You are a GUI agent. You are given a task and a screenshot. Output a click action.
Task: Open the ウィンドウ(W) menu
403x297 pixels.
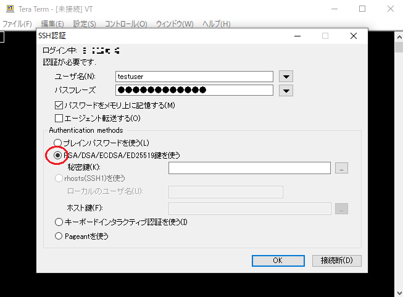[x=175, y=24]
